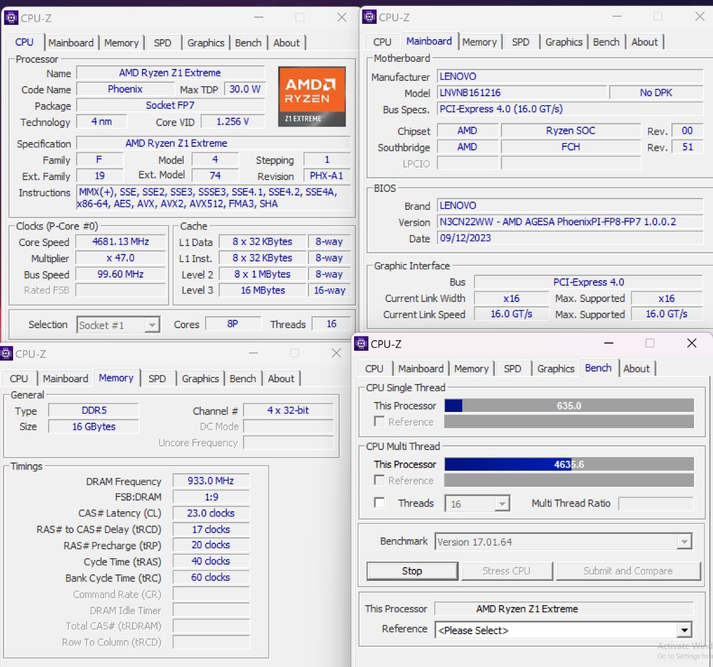Click the CPU-Z icon in the Mainboard window title bar

pyautogui.click(x=370, y=17)
